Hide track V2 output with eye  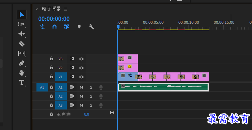click(x=82, y=68)
